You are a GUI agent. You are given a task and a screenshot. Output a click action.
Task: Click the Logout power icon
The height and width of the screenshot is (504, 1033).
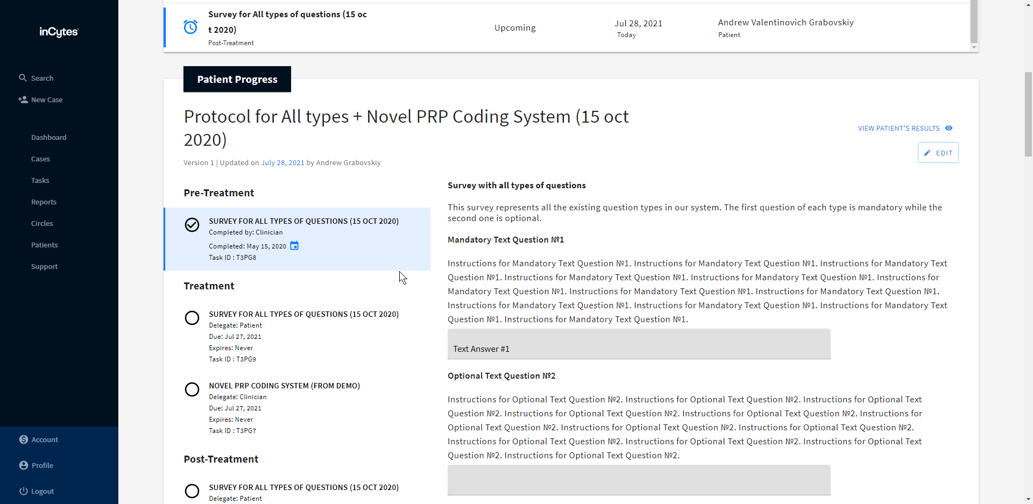[24, 491]
